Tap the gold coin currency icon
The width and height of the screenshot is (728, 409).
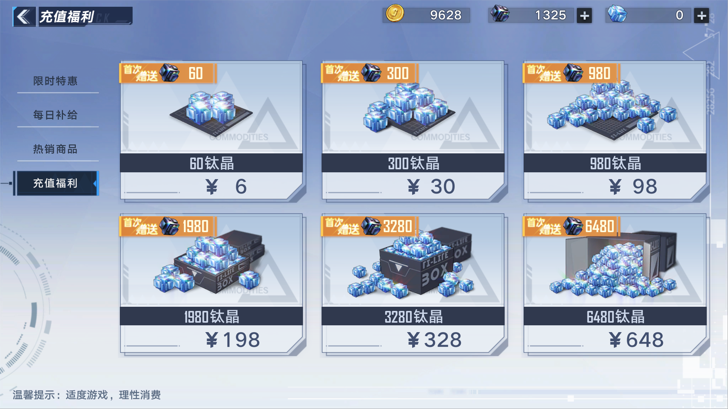point(395,14)
